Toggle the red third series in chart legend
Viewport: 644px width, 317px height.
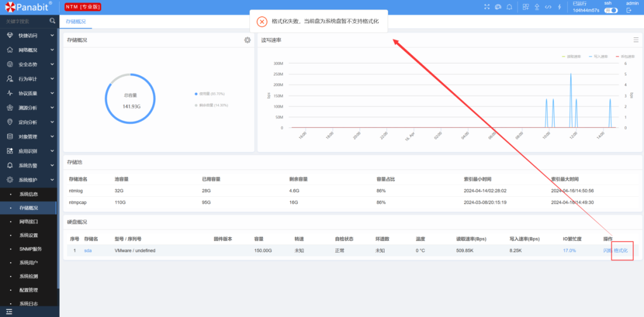(x=625, y=57)
